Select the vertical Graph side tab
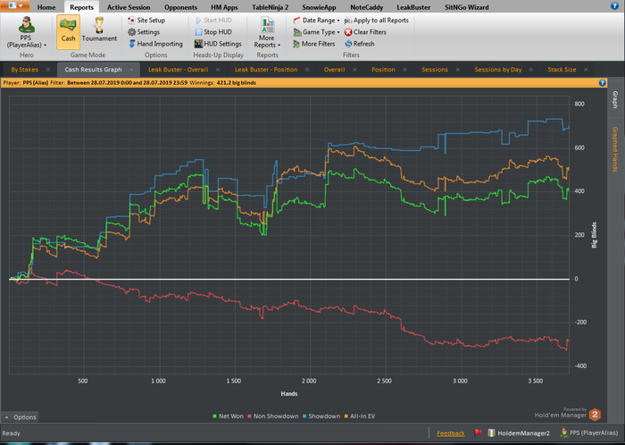The height and width of the screenshot is (445, 625). pos(615,100)
